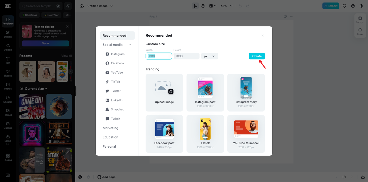
Task: Select Twitch in social media list
Action: 113,119
